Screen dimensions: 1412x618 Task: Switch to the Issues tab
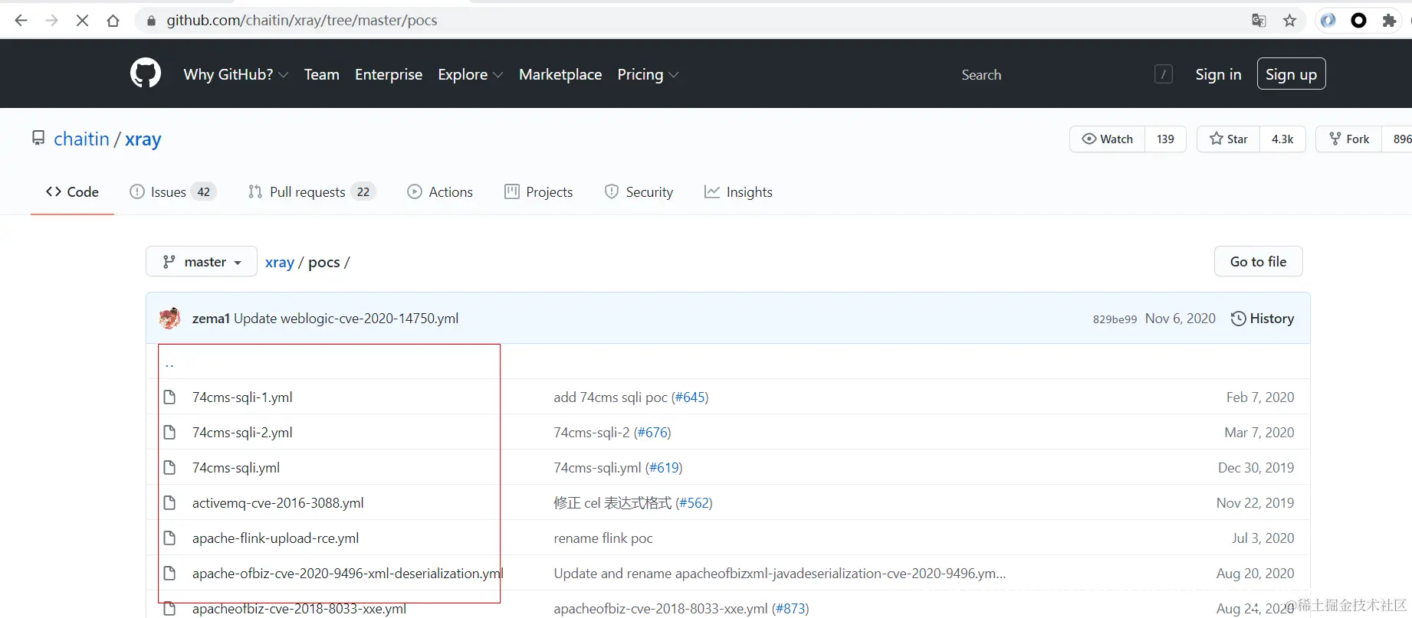173,192
